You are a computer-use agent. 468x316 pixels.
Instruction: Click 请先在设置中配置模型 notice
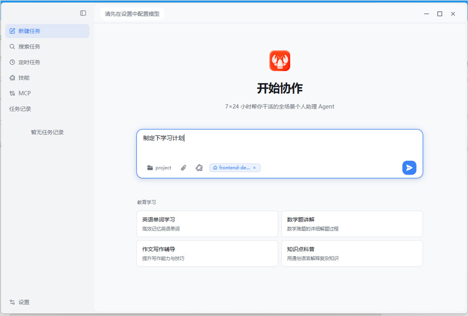tap(132, 14)
